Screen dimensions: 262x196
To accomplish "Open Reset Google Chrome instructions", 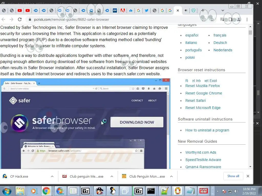I will point(203,93).
